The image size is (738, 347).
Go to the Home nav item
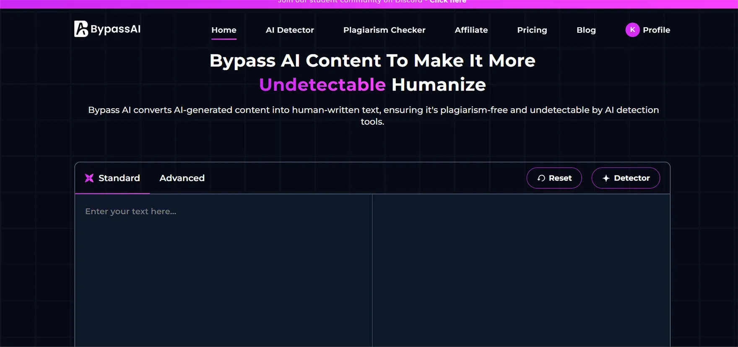223,30
